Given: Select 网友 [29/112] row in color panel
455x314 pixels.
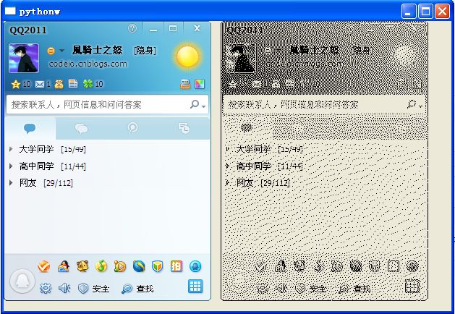Looking at the screenshot, I should (107, 183).
